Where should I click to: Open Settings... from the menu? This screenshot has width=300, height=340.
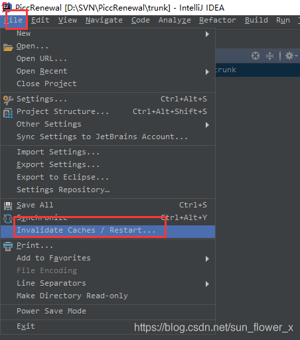(108, 99)
